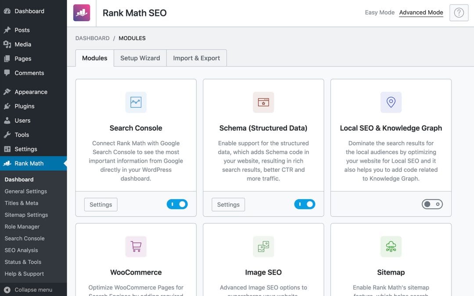Open the Appearance sidebar menu
This screenshot has height=296, width=474.
[31, 92]
